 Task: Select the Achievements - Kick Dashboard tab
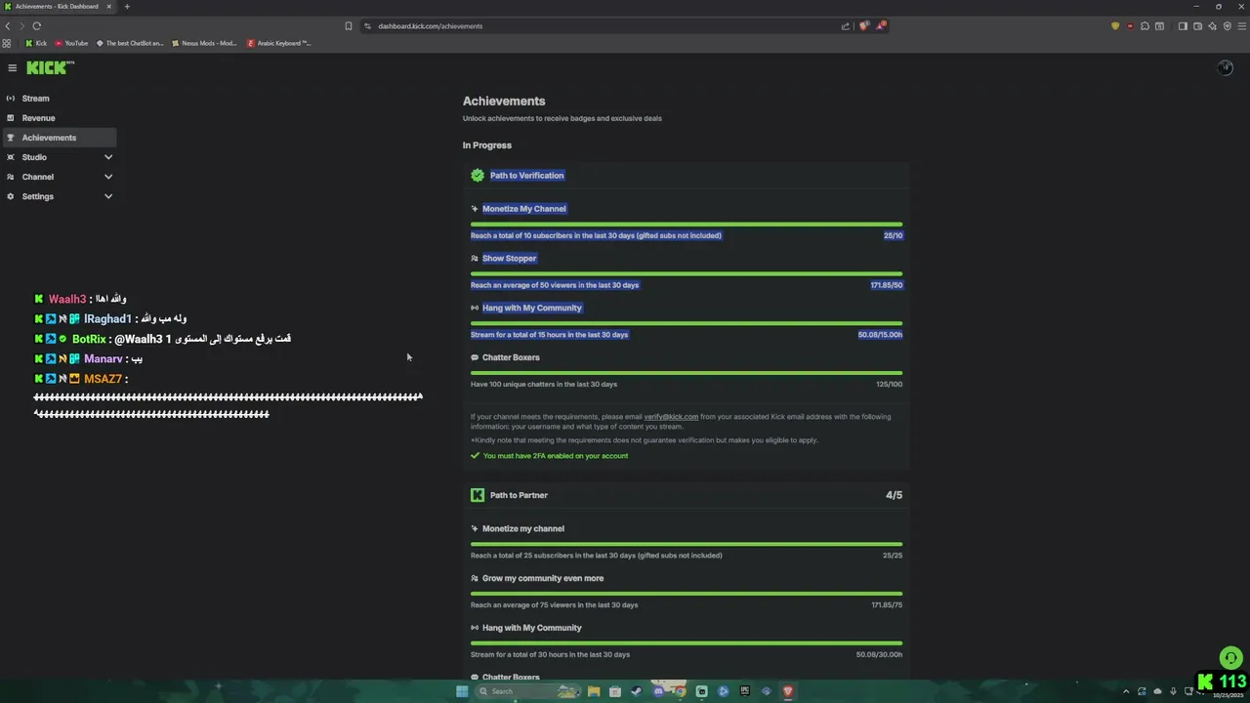(x=59, y=7)
